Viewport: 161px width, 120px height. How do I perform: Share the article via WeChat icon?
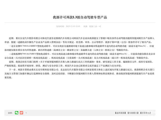[x=17, y=113]
